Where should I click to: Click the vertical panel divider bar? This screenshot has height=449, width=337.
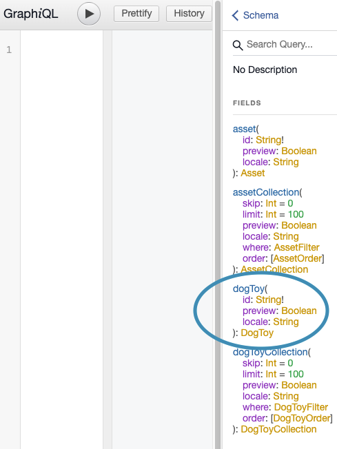click(x=218, y=224)
